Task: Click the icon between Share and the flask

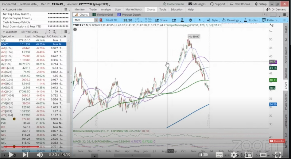Action: pyautogui.click(x=174, y=20)
